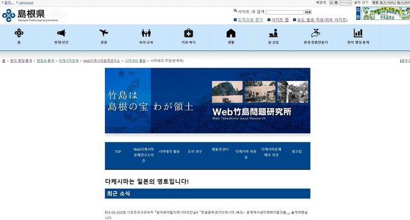Open the family 육아·교육 category
Image resolution: width=410 pixels, height=220 pixels.
[x=146, y=36]
